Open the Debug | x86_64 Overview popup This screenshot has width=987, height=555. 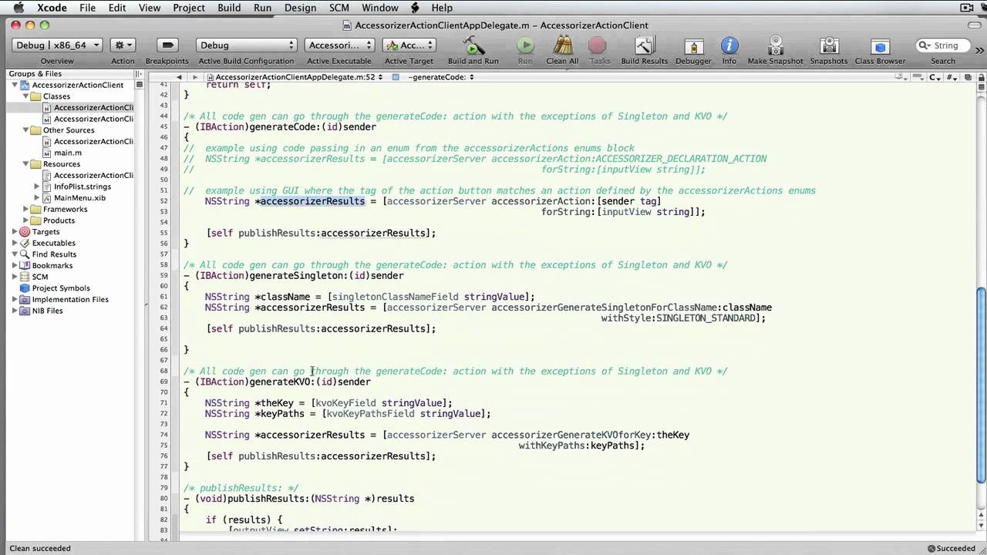58,45
